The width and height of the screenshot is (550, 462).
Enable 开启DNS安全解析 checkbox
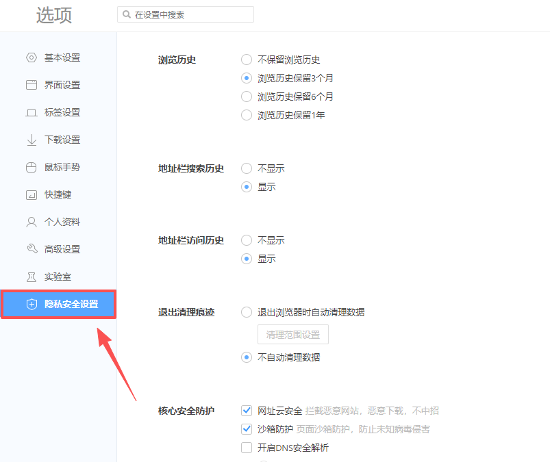tap(247, 448)
